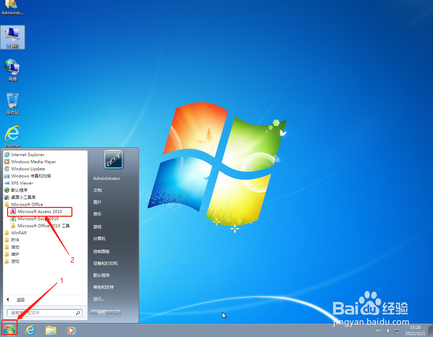Screen dimensions: 433x337
Task: Open shutdown options arrow
Action: click(117, 313)
